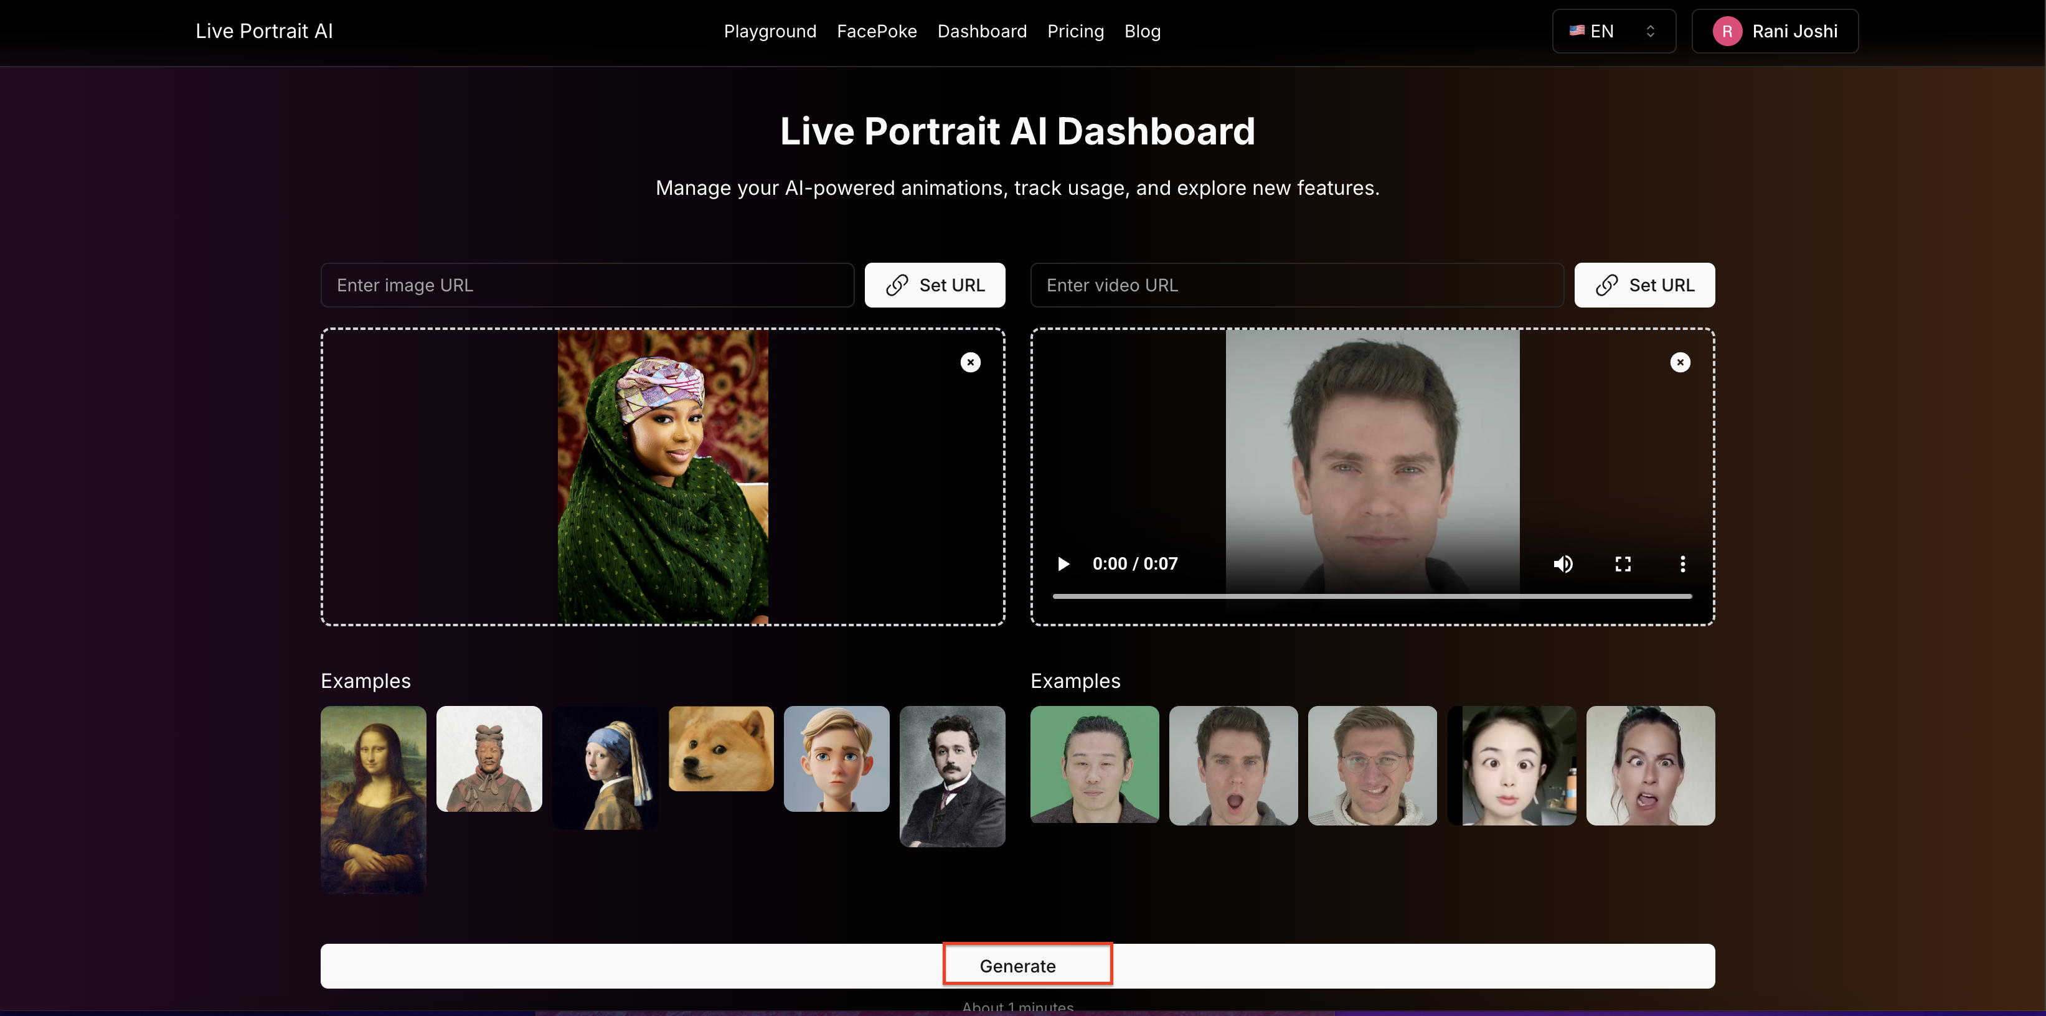Viewport: 2046px width, 1016px height.
Task: Open the EN language selector dropdown
Action: point(1613,31)
